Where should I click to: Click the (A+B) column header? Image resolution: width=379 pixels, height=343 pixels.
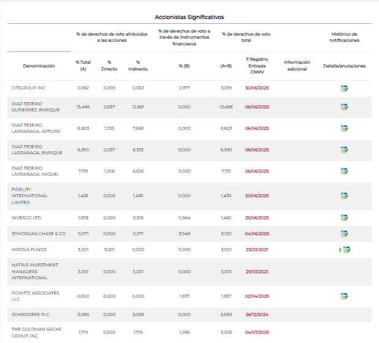(x=226, y=66)
